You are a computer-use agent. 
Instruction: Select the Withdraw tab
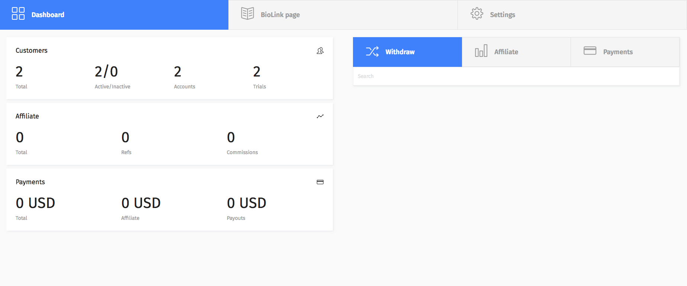tap(407, 52)
